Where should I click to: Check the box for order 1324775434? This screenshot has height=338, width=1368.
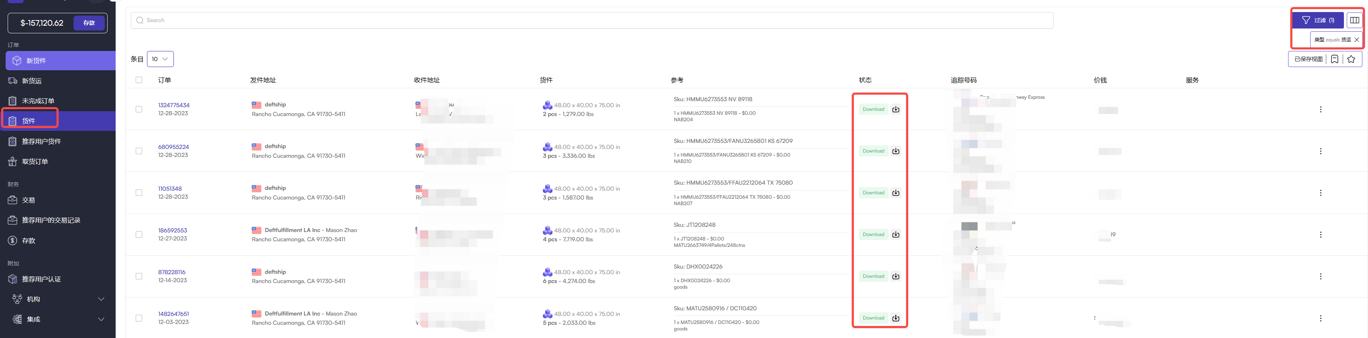click(139, 109)
